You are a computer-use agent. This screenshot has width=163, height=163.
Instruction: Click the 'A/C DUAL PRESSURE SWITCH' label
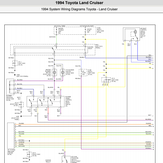tap(76, 159)
